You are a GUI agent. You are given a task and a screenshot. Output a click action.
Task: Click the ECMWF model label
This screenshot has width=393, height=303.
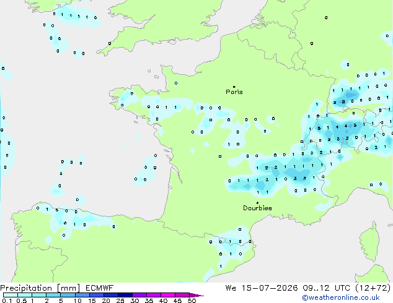100,288
